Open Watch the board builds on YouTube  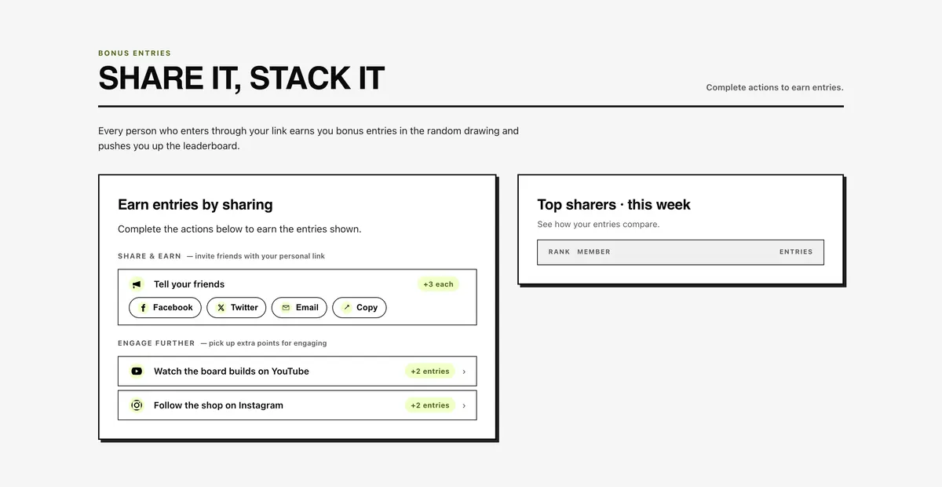[x=297, y=372]
